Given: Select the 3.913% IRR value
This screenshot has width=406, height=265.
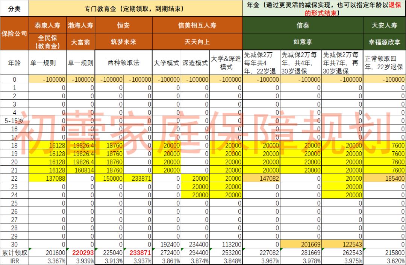Looking at the screenshot, I should coord(109,261).
